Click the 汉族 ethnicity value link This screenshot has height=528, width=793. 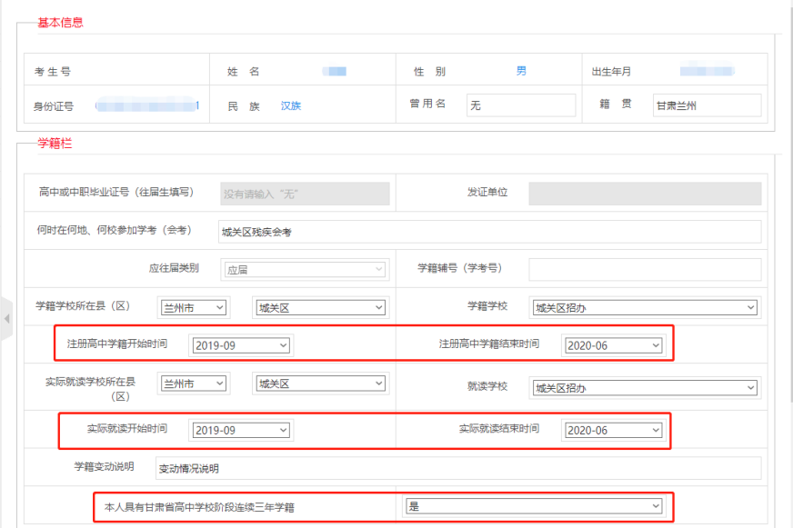point(291,105)
